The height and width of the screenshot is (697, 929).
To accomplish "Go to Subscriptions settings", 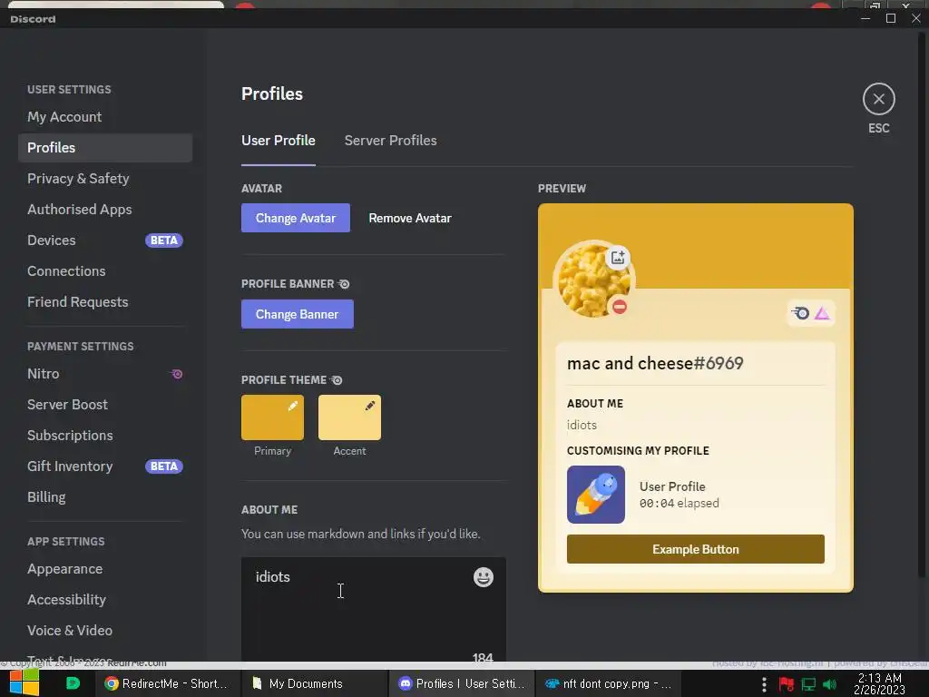I will (105, 435).
